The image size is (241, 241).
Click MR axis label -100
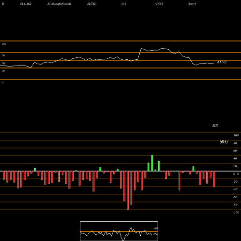click(x=236, y=213)
